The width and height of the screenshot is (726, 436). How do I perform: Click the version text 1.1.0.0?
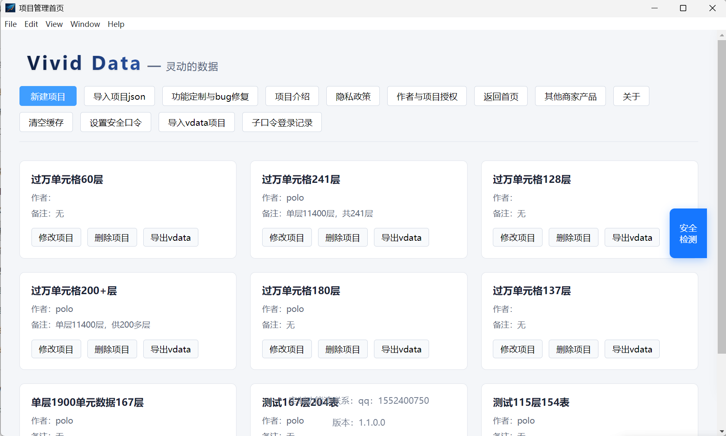pos(372,423)
